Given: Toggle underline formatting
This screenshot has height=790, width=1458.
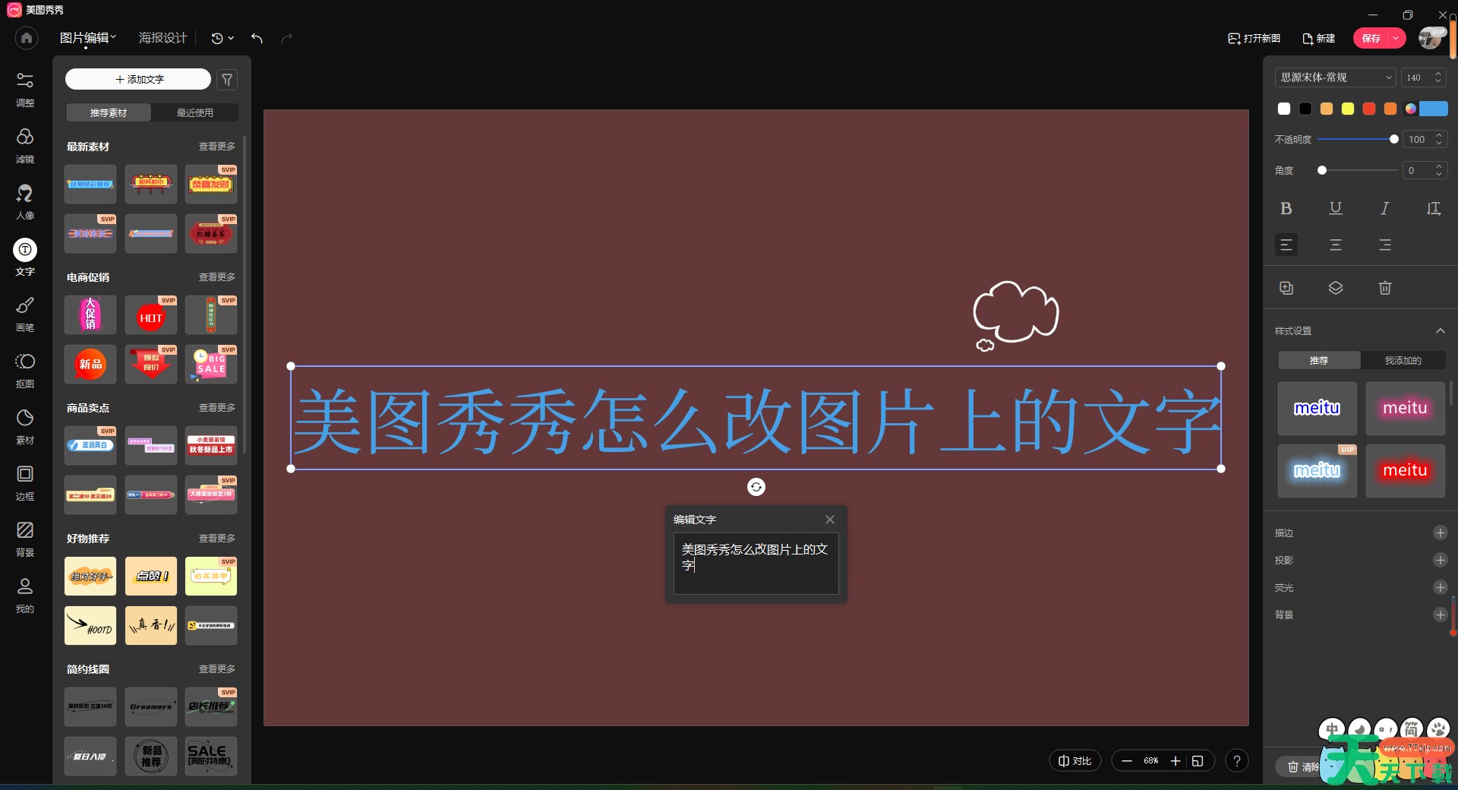Looking at the screenshot, I should pyautogui.click(x=1336, y=208).
